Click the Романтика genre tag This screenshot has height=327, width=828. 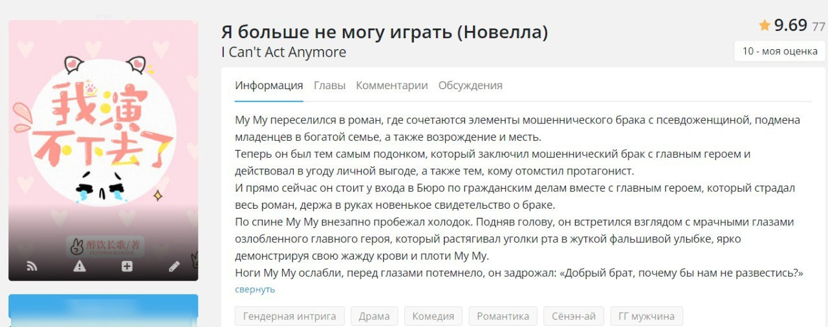coord(503,316)
